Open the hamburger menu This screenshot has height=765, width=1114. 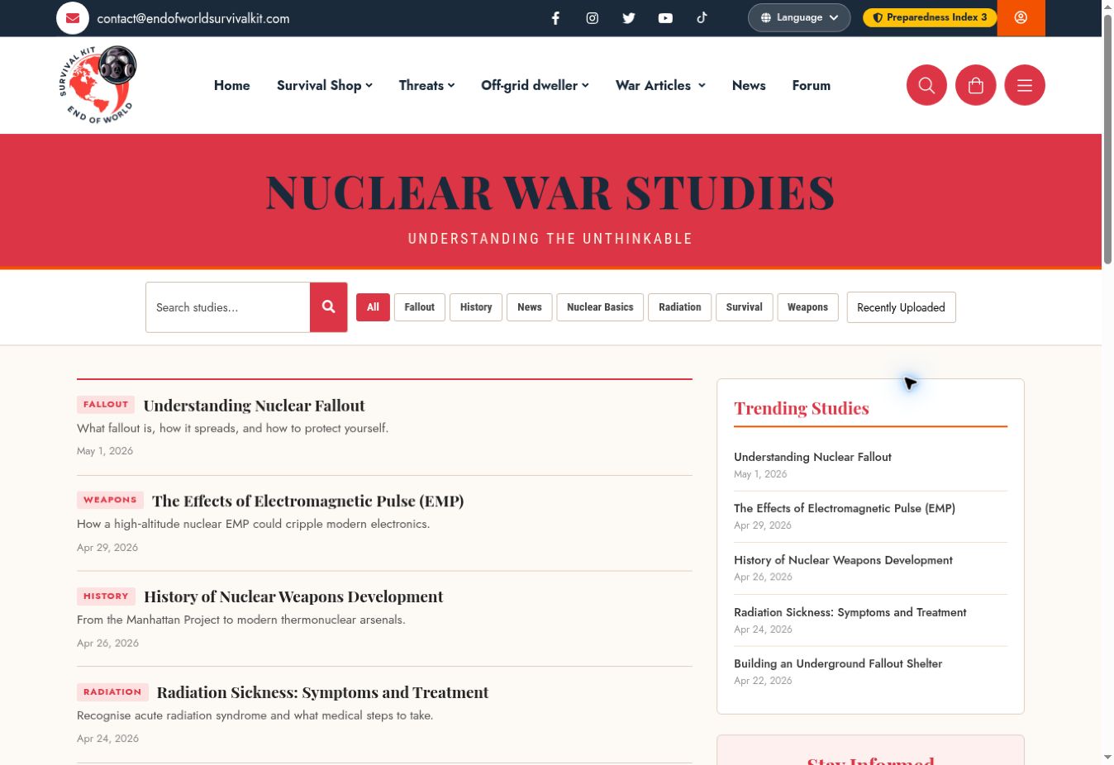click(1025, 85)
